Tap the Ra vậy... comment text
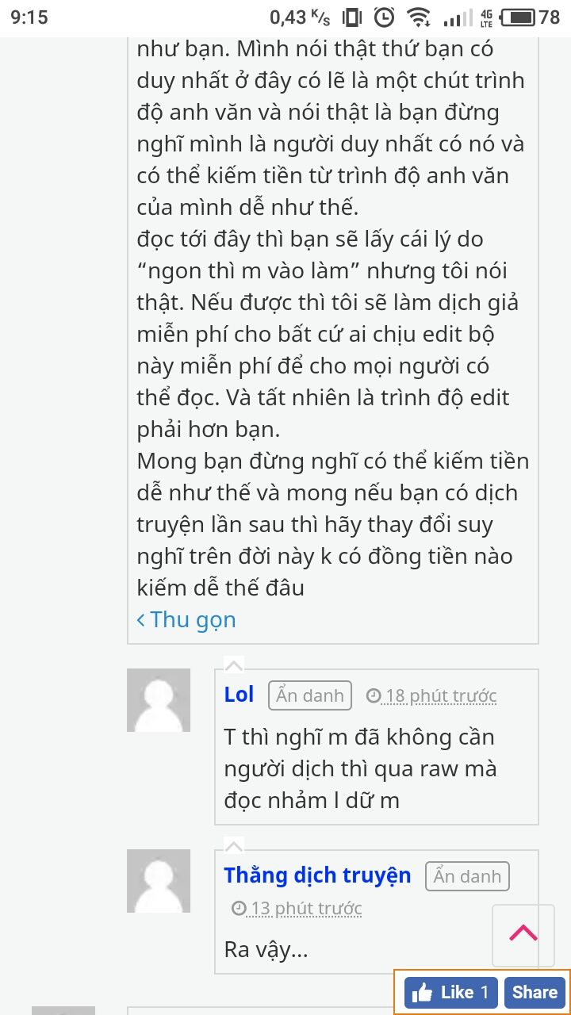Image resolution: width=571 pixels, height=1015 pixels. click(266, 949)
